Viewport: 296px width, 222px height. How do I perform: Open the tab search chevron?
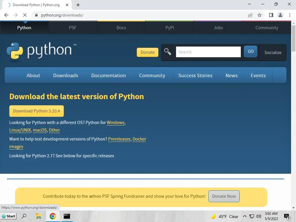(x=249, y=4)
